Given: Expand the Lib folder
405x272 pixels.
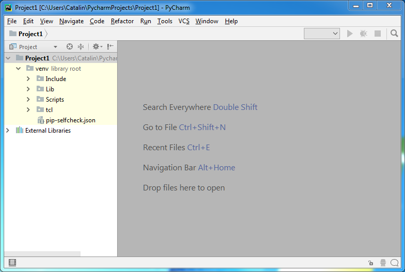Looking at the screenshot, I should pyautogui.click(x=28, y=89).
